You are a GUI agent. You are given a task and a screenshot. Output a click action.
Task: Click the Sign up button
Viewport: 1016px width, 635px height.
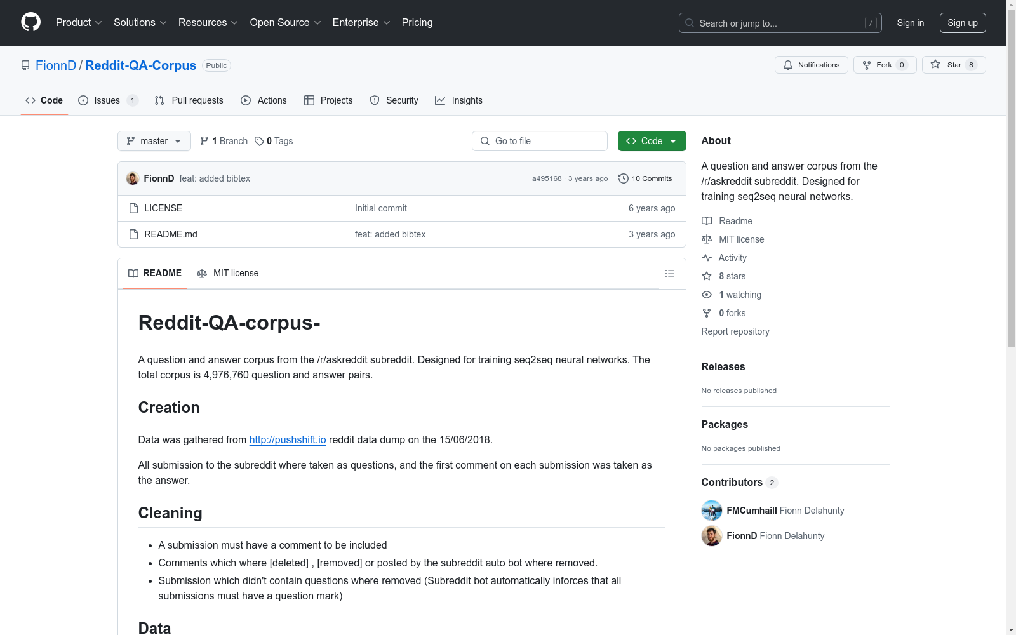coord(963,23)
